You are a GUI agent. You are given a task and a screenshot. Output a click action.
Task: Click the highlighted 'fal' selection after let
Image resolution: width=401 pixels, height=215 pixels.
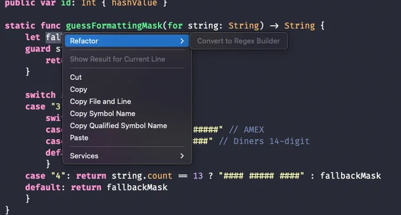(x=53, y=37)
